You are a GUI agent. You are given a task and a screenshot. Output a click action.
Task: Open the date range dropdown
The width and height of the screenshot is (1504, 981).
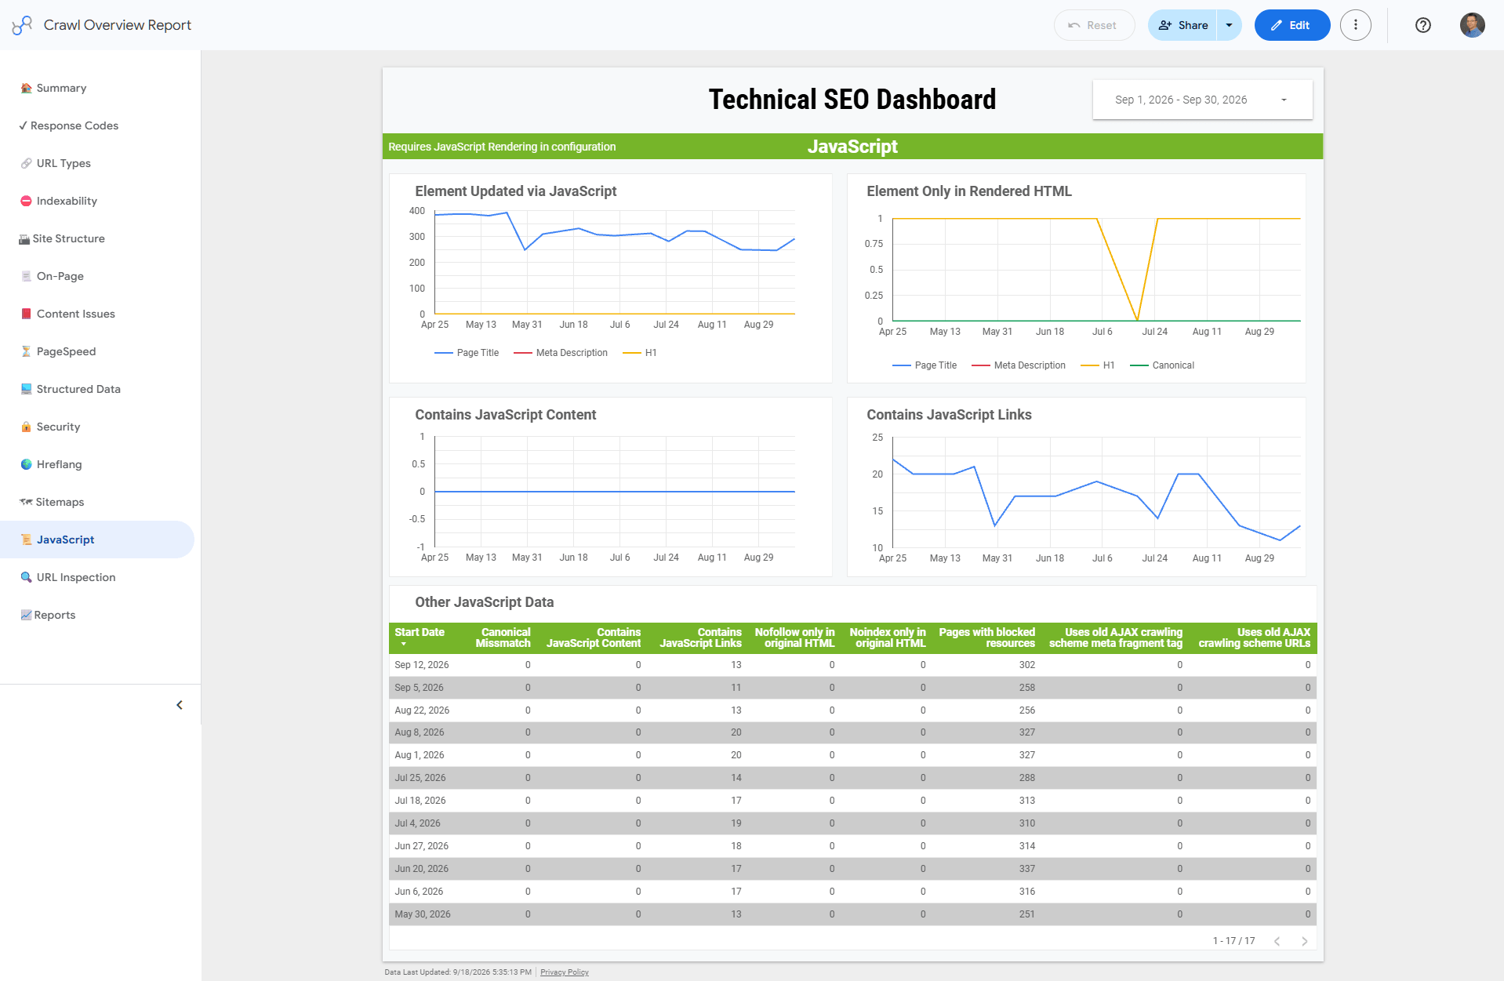click(x=1202, y=100)
